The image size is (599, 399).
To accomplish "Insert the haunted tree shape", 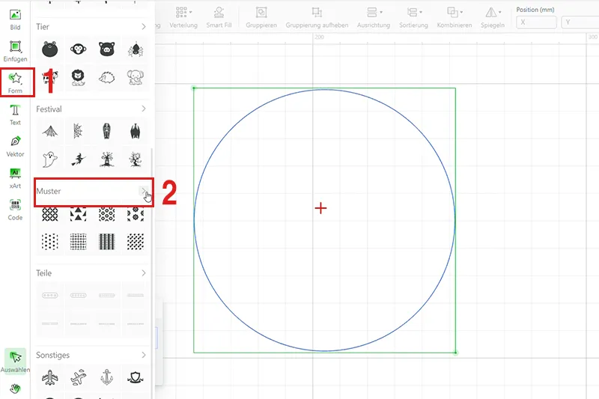I will pyautogui.click(x=107, y=159).
